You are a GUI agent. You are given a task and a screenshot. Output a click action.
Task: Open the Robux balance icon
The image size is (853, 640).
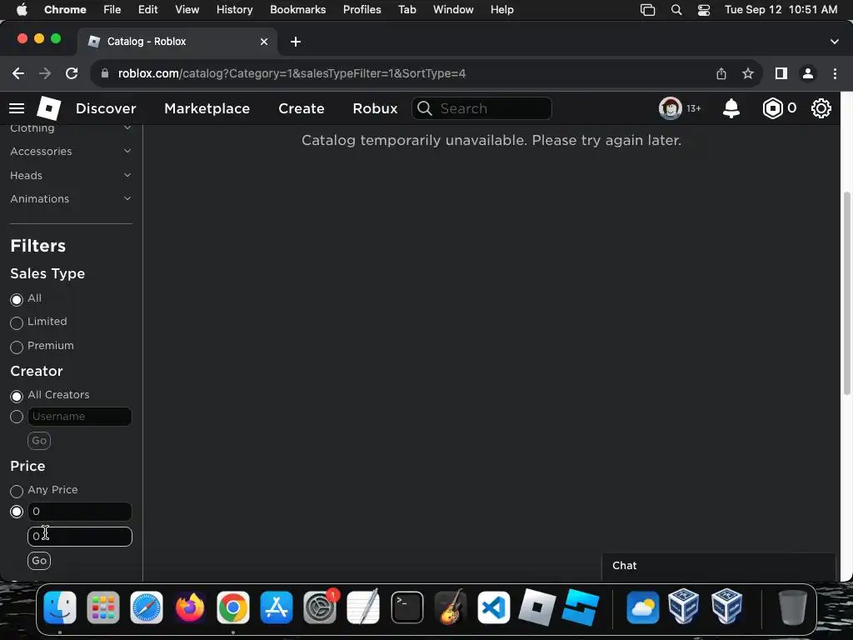pos(772,108)
